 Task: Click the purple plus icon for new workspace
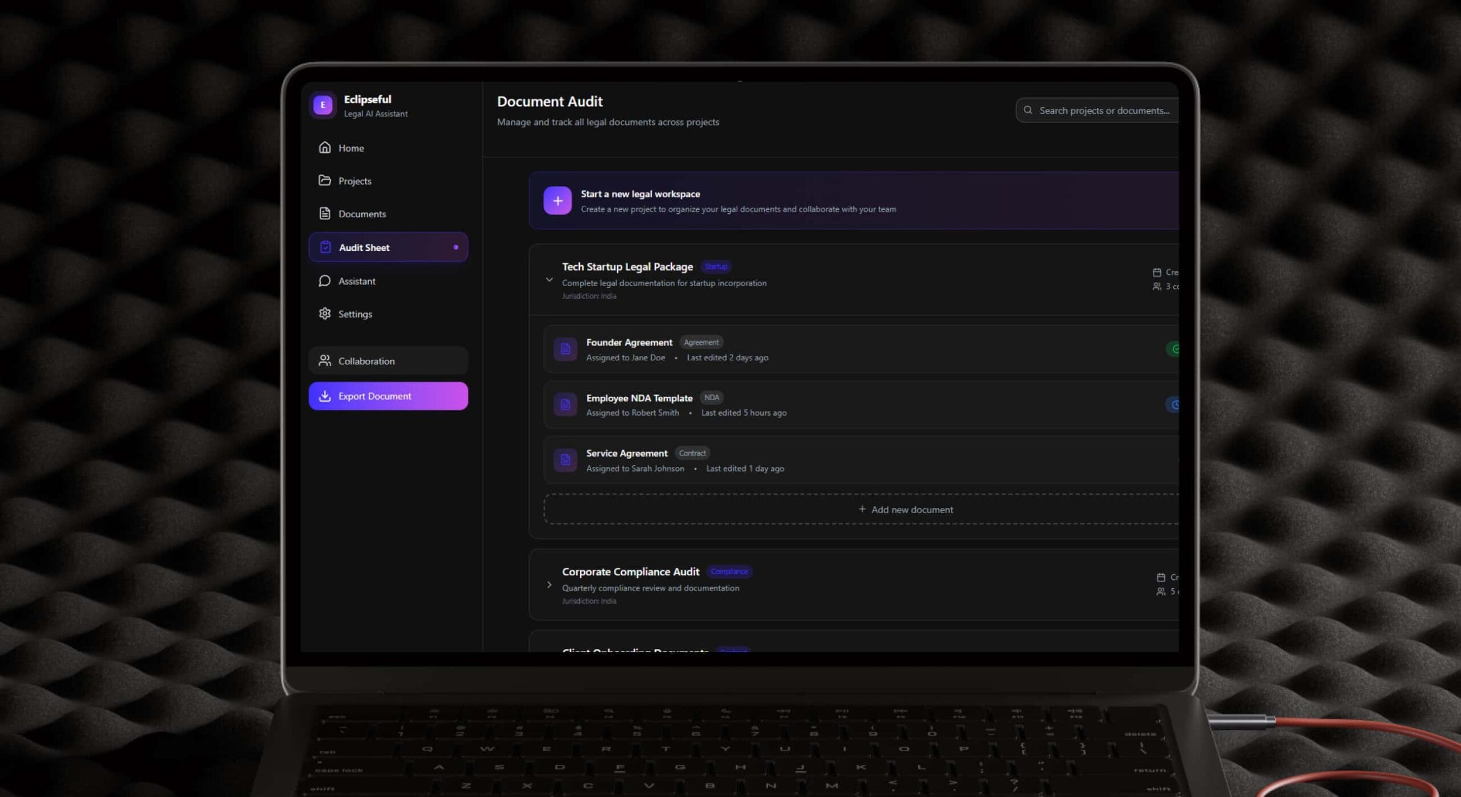point(557,201)
